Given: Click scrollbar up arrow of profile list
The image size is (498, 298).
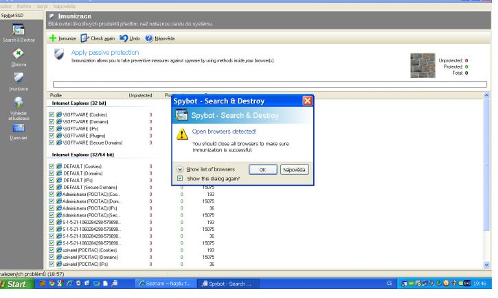Looking at the screenshot, I should [x=486, y=95].
